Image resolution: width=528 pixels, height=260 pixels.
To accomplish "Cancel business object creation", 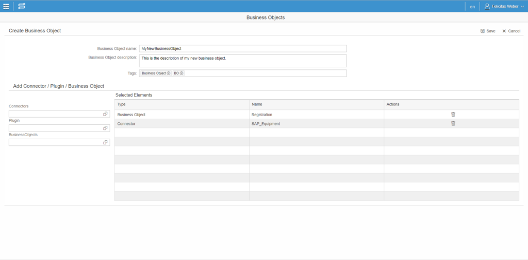I will 511,31.
